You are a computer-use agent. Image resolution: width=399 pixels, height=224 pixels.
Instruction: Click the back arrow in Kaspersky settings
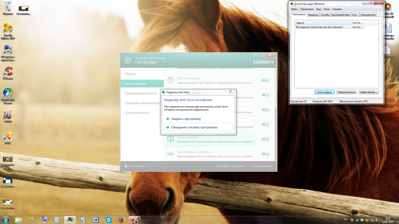tap(128, 60)
